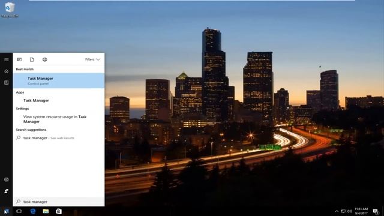
Task: Expand the Filters dropdown
Action: (92, 59)
